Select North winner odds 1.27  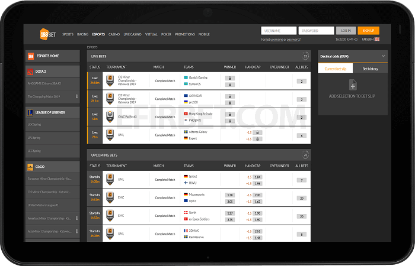pos(230,213)
